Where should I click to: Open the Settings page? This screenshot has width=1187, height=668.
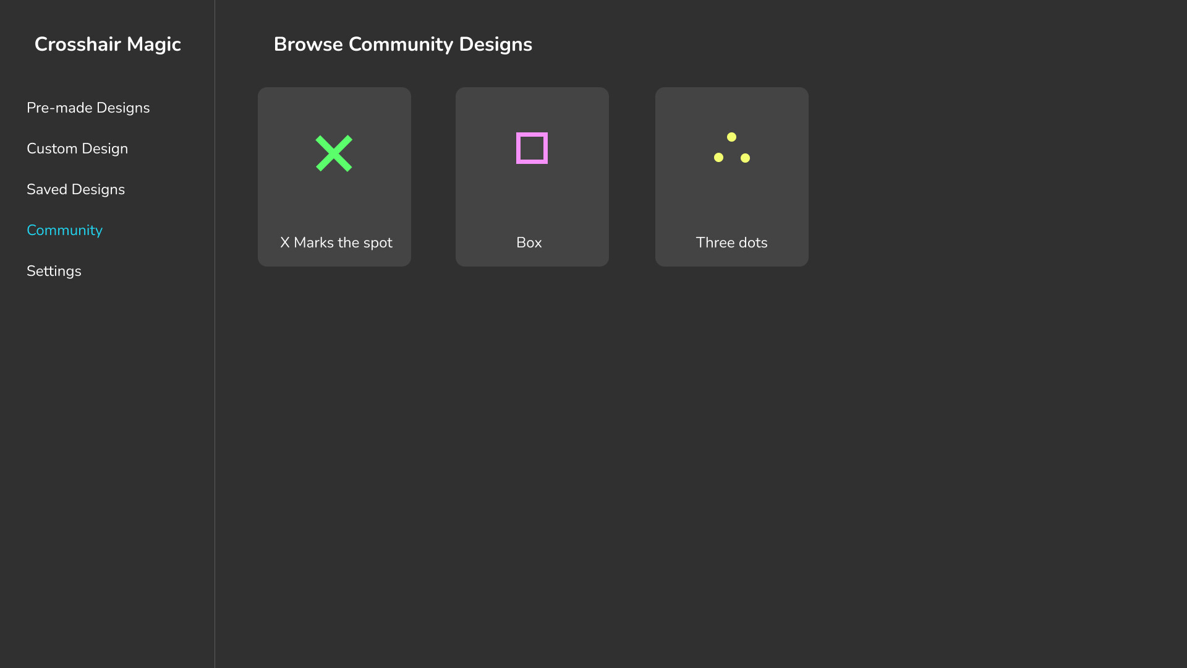coord(54,271)
